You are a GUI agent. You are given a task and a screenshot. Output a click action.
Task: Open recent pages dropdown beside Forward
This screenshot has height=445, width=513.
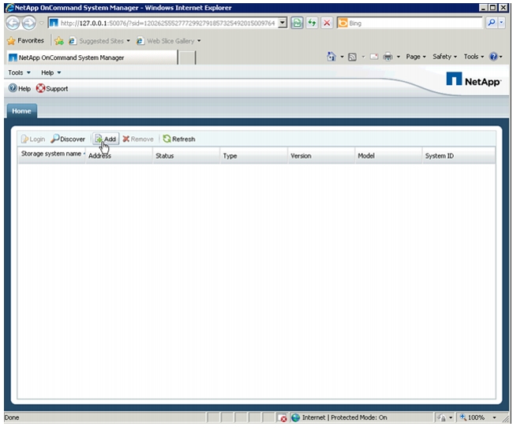tap(42, 23)
